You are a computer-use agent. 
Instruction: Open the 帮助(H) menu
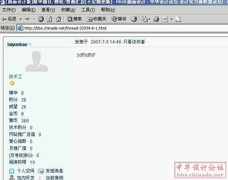coord(108,10)
